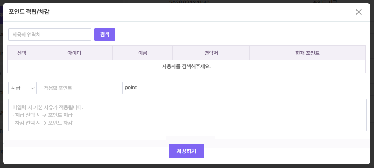
Task: Click the chevron arrow of the 지급 selector
Action: pos(32,88)
